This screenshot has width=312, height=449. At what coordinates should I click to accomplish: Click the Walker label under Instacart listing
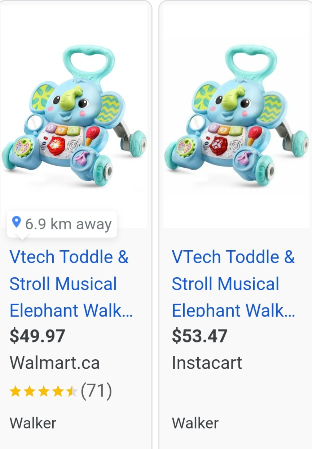195,423
